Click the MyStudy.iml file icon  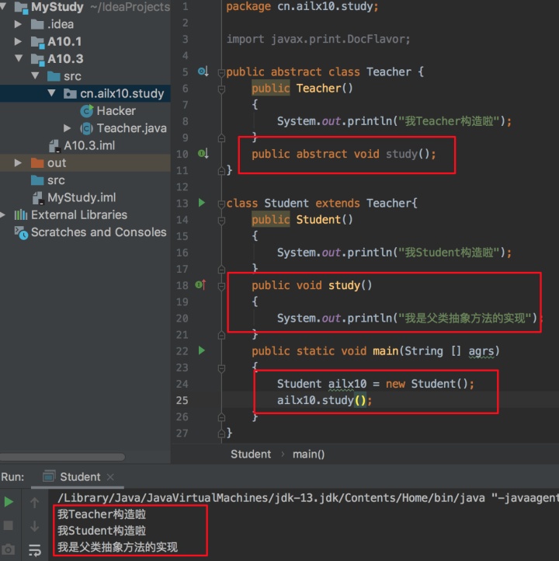click(38, 197)
